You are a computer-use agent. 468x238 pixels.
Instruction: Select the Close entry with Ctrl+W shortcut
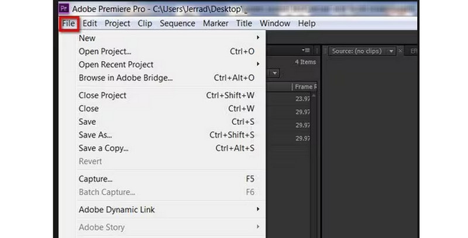(171, 108)
